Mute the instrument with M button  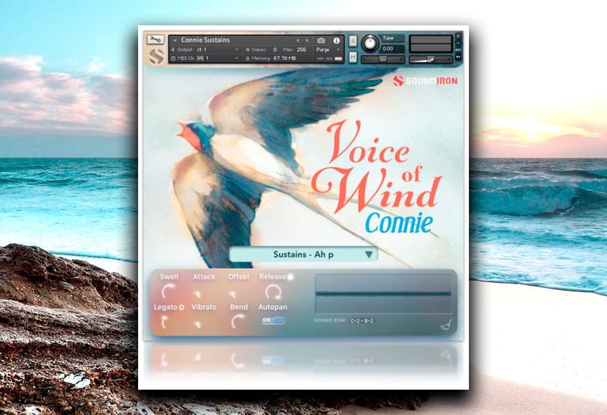click(353, 57)
